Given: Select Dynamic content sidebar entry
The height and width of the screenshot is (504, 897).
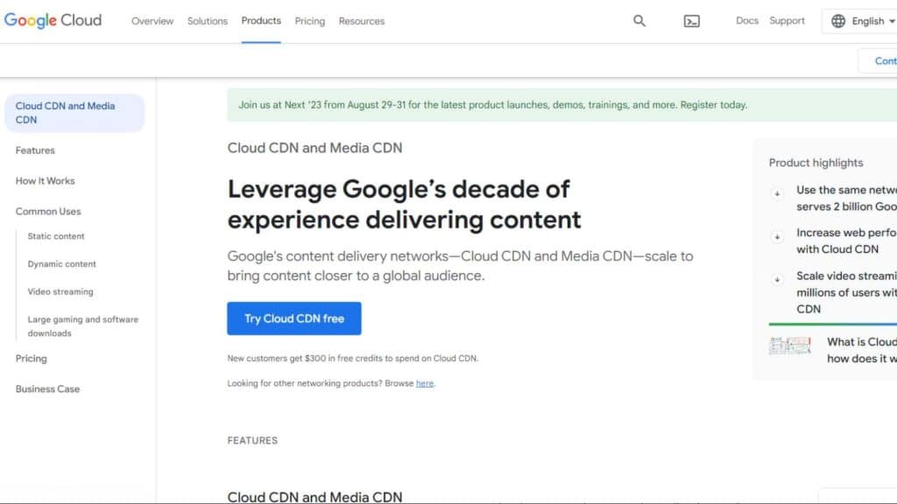Looking at the screenshot, I should [x=62, y=264].
